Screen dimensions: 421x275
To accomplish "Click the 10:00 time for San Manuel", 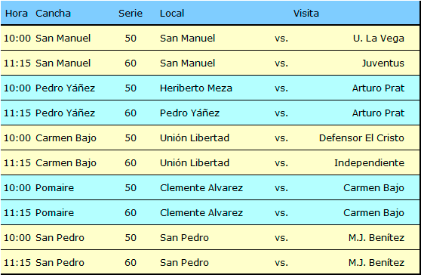I will [x=17, y=39].
